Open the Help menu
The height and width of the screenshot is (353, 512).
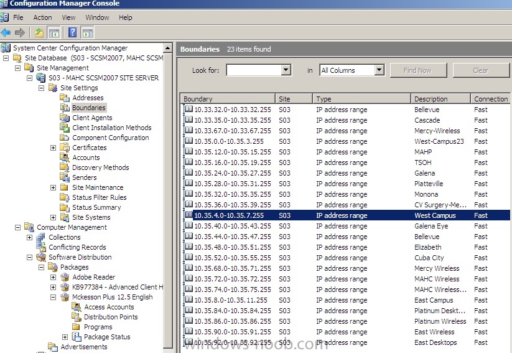[126, 17]
